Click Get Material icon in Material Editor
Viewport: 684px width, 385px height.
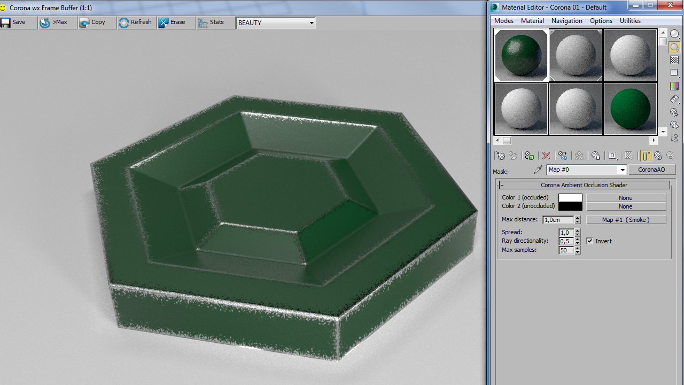coord(501,156)
